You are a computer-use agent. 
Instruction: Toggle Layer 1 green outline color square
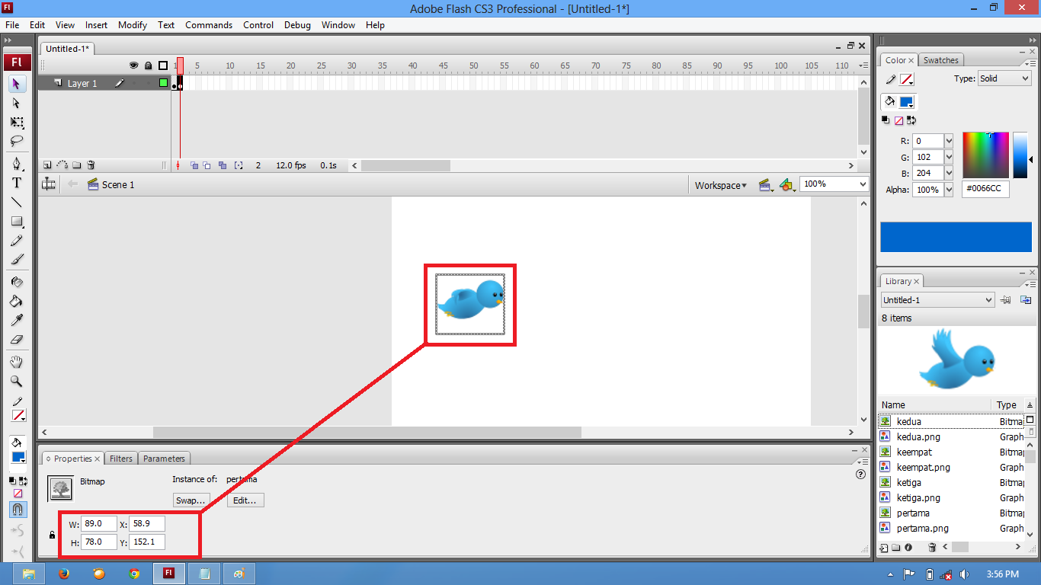[x=163, y=83]
